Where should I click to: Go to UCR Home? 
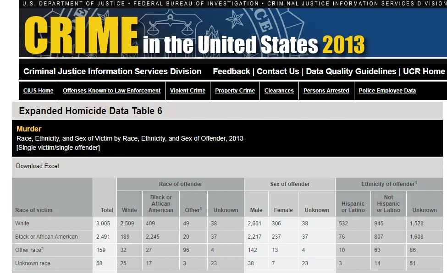pos(424,71)
